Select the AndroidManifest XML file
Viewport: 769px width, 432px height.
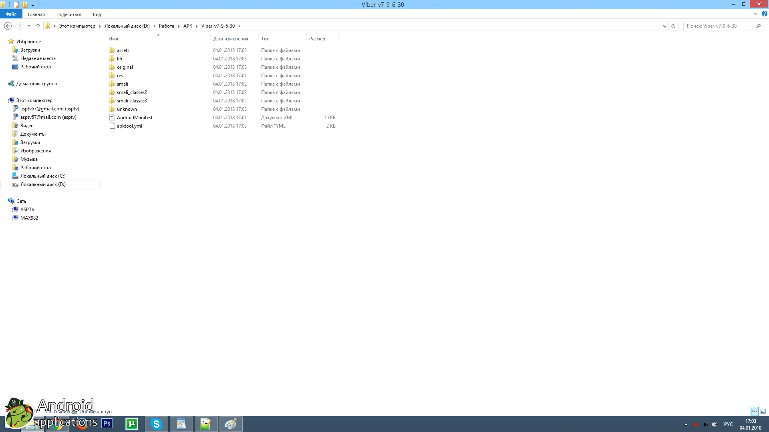click(135, 118)
